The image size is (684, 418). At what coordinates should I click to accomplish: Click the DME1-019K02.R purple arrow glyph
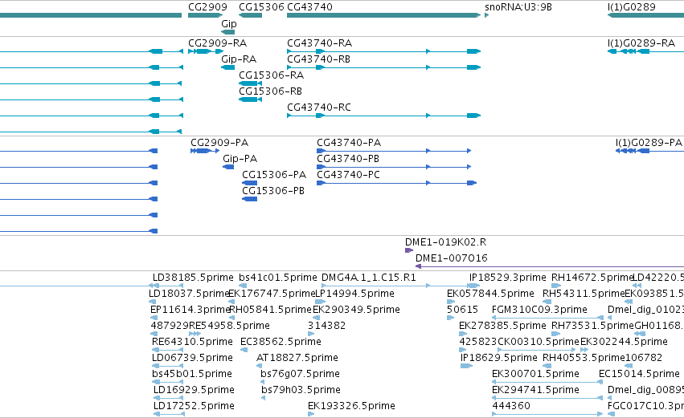click(x=409, y=250)
